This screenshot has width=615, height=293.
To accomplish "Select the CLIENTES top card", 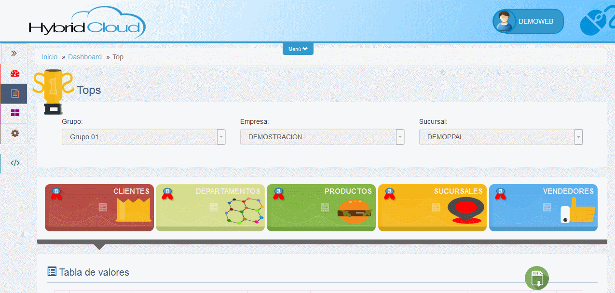I will pos(99,208).
